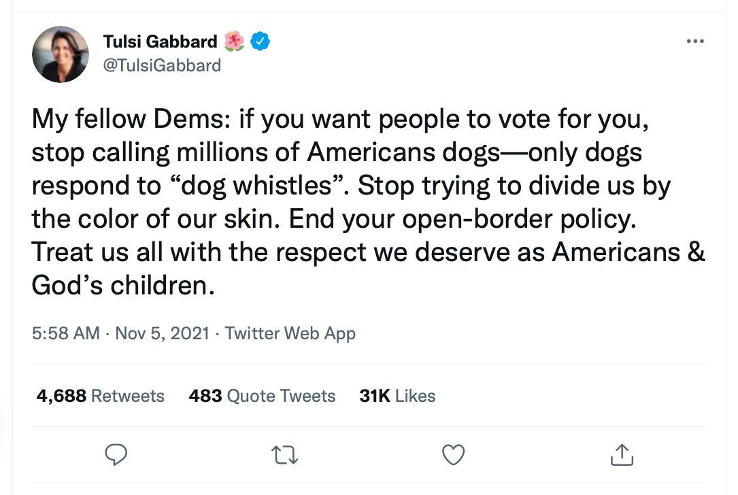The width and height of the screenshot is (738, 495).
Task: Click the blue verified badge
Action: click(261, 41)
